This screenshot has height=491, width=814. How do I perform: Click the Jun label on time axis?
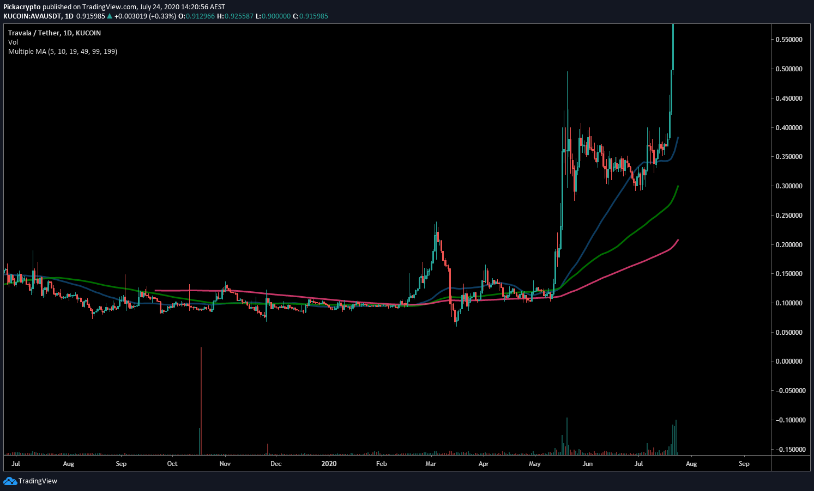(x=587, y=464)
